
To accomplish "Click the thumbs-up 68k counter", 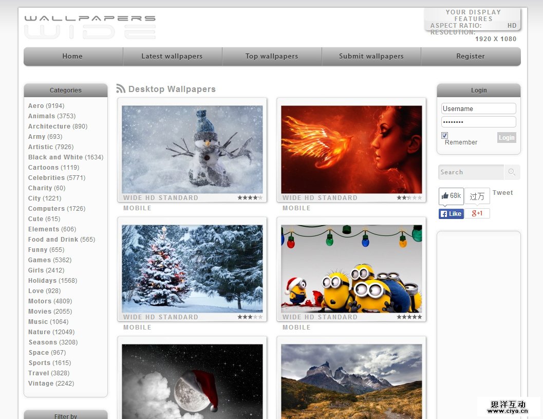I will (x=451, y=196).
